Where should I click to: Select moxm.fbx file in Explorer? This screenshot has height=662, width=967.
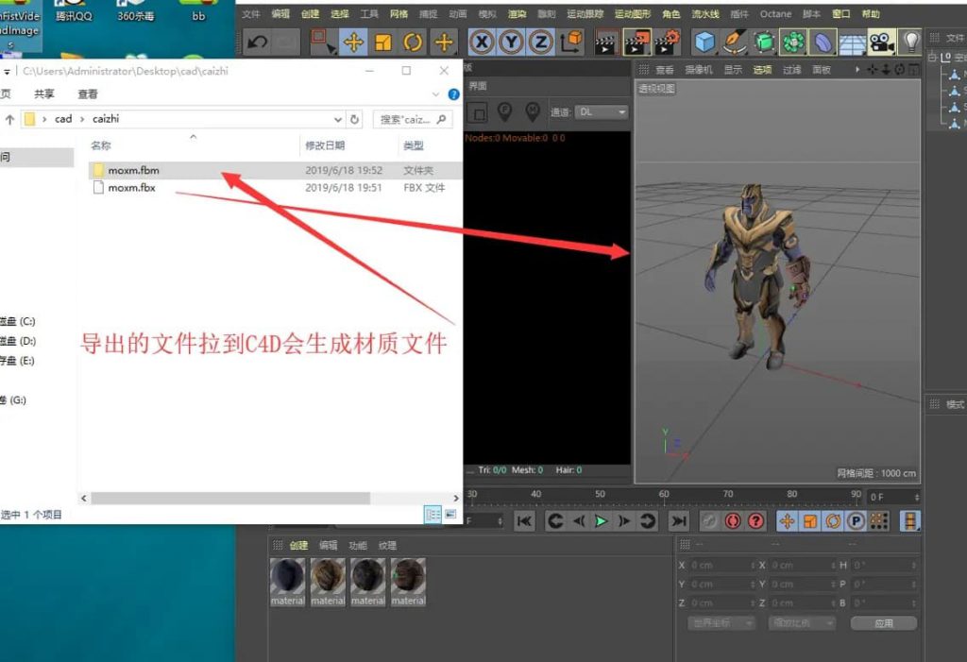click(275, 188)
